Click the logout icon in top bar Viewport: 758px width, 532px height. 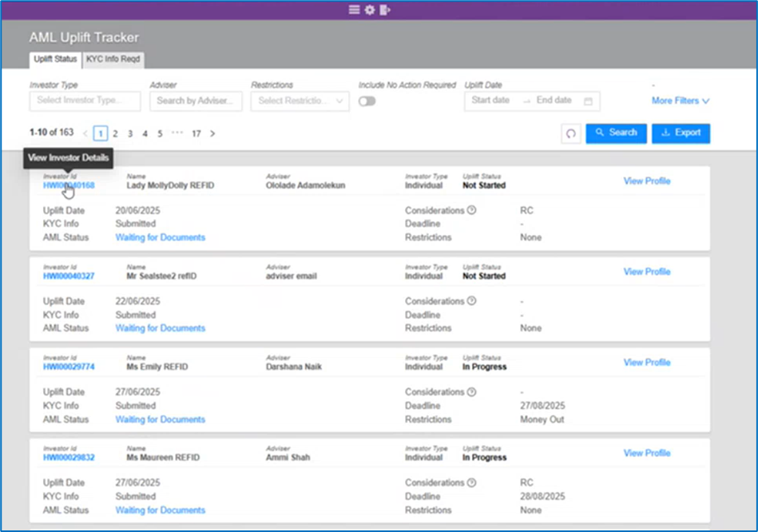click(x=386, y=10)
